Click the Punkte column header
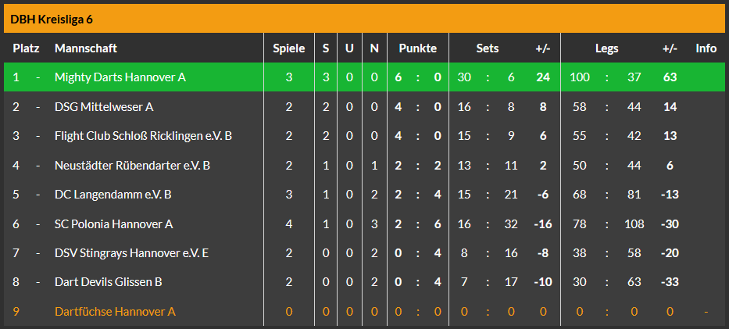 tap(418, 48)
